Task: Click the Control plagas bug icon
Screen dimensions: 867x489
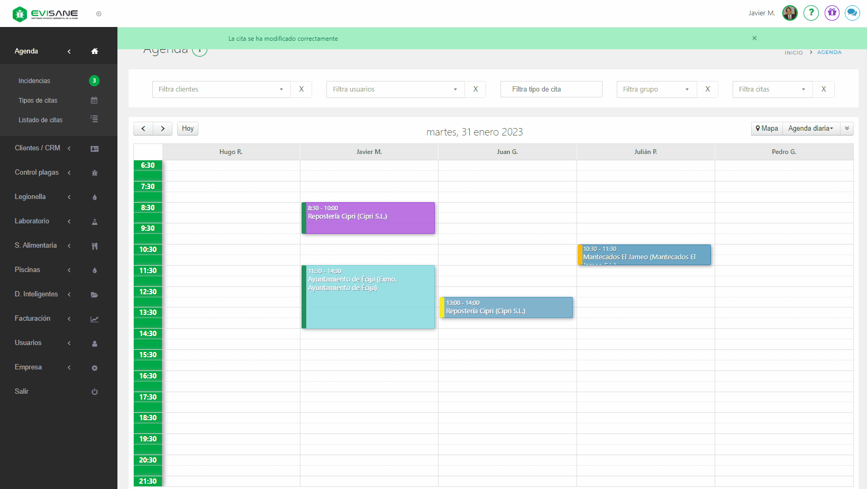Action: [95, 173]
